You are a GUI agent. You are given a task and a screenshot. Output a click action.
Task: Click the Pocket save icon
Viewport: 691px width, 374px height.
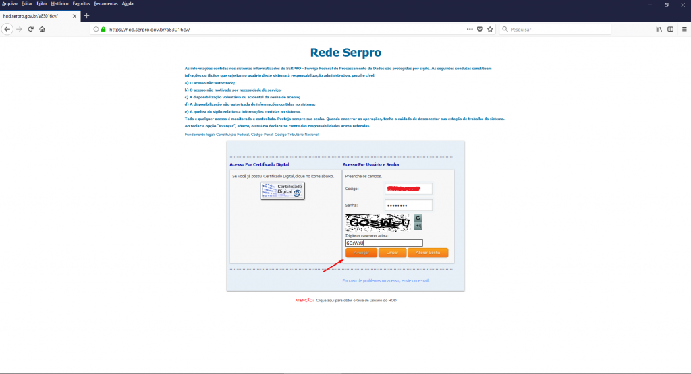pyautogui.click(x=480, y=30)
